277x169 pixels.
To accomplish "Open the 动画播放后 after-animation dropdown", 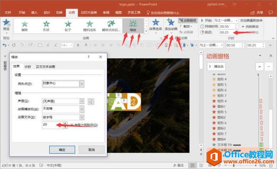I will click(82, 109).
